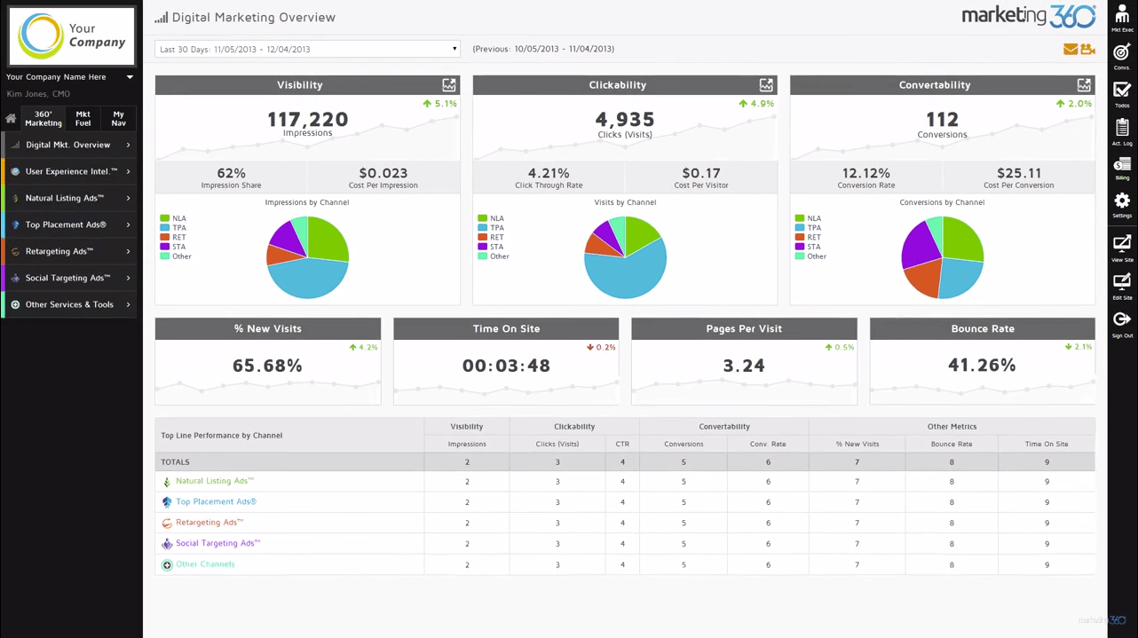Switch to the Mkt Fuel tab

83,118
